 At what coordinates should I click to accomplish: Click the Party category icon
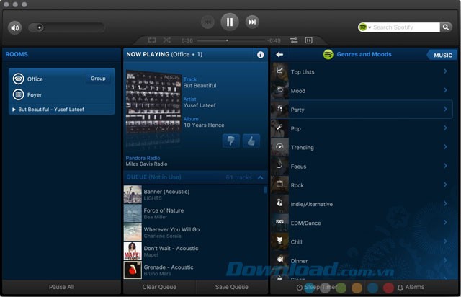point(279,109)
